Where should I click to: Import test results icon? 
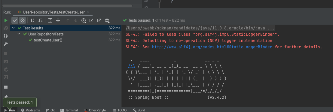tap(91, 20)
